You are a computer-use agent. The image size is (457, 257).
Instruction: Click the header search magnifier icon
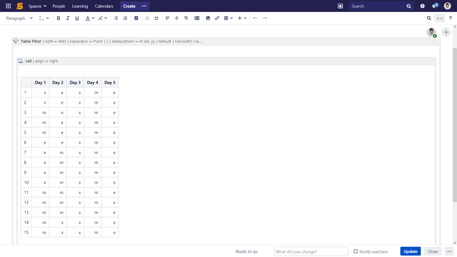(x=409, y=6)
